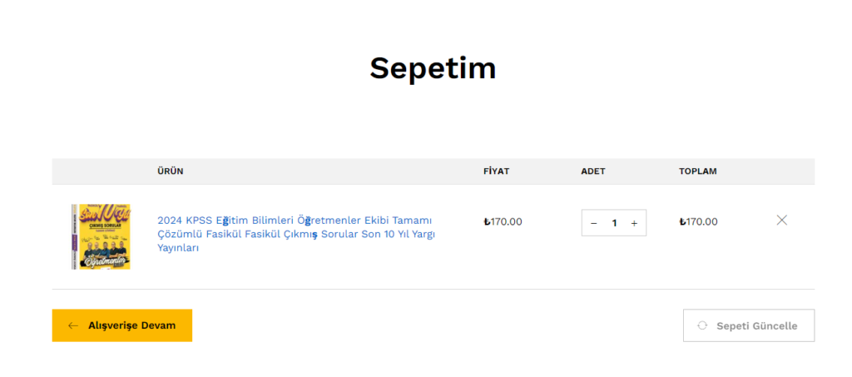Click the Sepetim page heading
852x377 pixels.
coord(433,68)
